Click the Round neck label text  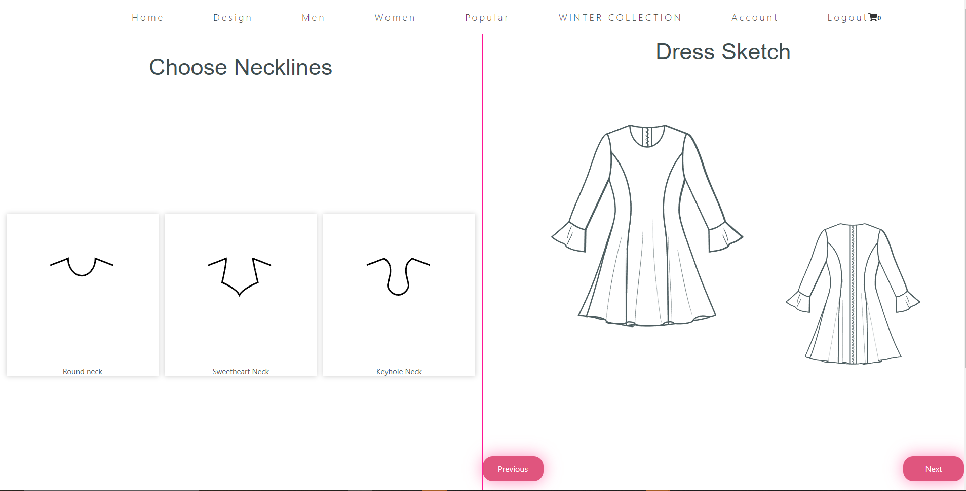pos(82,371)
